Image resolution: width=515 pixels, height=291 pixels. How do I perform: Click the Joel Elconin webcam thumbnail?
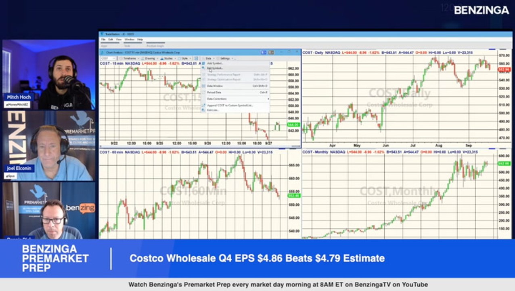tap(49, 145)
